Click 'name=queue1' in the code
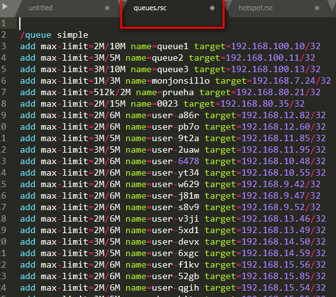The width and height of the screenshot is (336, 297). pyautogui.click(x=159, y=47)
